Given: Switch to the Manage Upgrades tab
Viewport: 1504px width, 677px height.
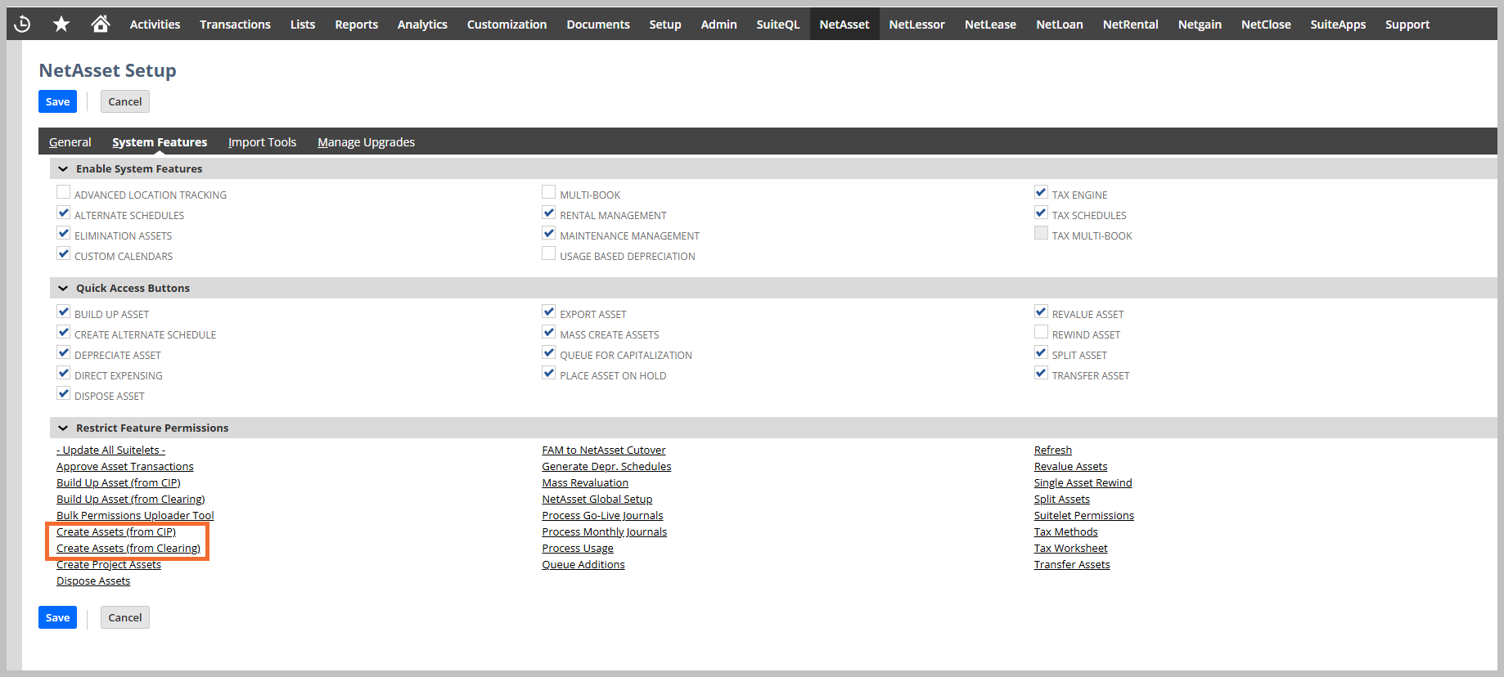Looking at the screenshot, I should 366,142.
